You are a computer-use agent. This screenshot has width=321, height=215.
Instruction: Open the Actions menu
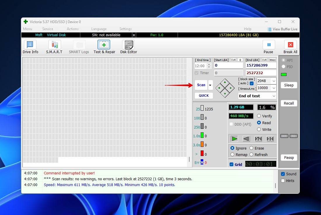(72, 29)
